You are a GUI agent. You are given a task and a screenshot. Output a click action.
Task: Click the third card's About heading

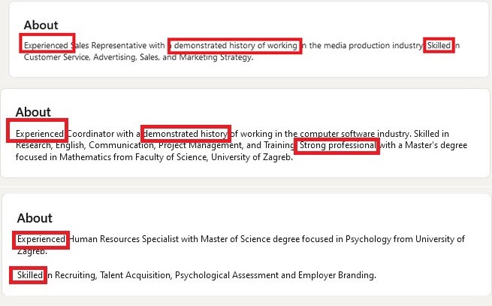[35, 218]
